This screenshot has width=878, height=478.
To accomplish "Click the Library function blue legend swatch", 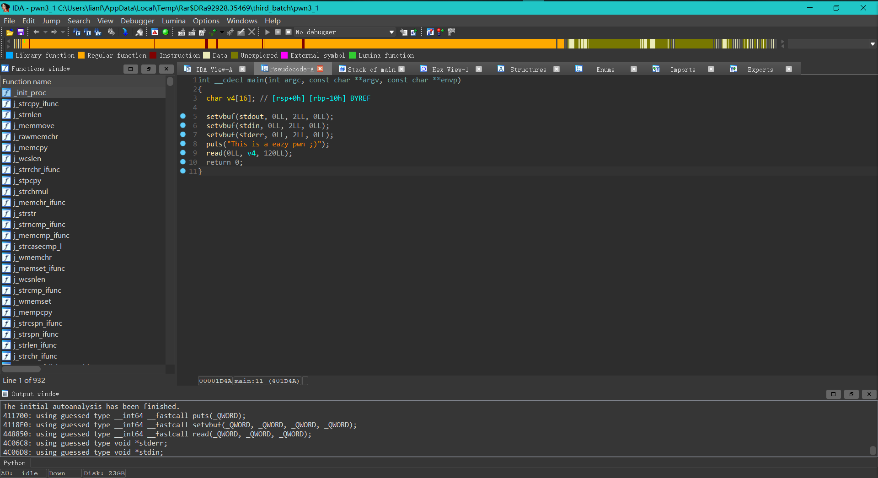I will point(9,55).
